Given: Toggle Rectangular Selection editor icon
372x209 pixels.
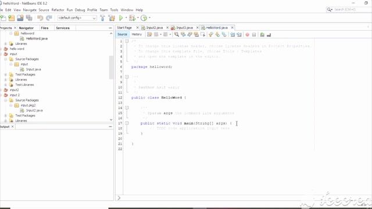Looking at the screenshot, I should [x=203, y=35].
